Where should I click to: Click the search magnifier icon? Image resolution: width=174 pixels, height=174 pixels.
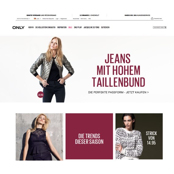165,27
